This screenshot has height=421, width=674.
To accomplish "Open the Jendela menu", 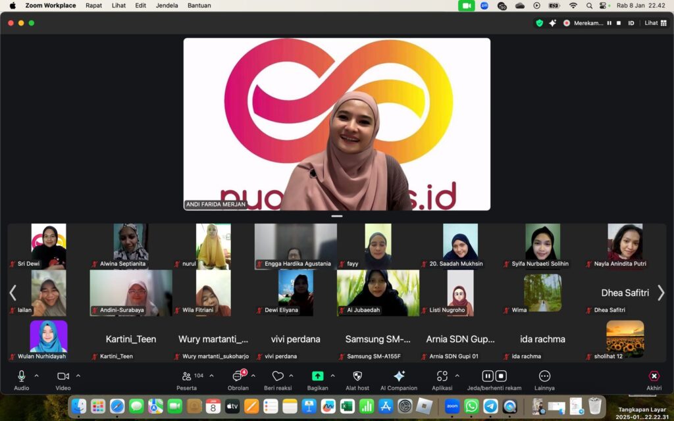I will pyautogui.click(x=167, y=5).
